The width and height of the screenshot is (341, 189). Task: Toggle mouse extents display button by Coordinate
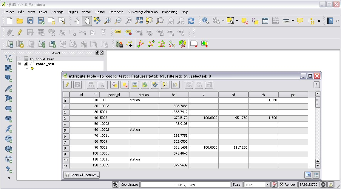[x=115, y=185]
